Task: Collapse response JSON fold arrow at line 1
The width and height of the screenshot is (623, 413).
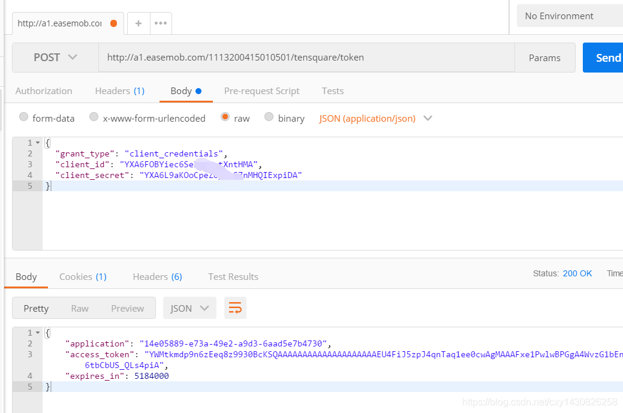Action: [38, 333]
